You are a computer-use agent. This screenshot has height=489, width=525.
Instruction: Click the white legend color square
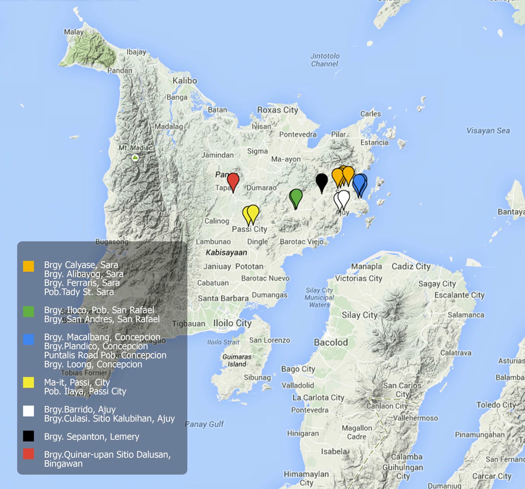(x=28, y=411)
